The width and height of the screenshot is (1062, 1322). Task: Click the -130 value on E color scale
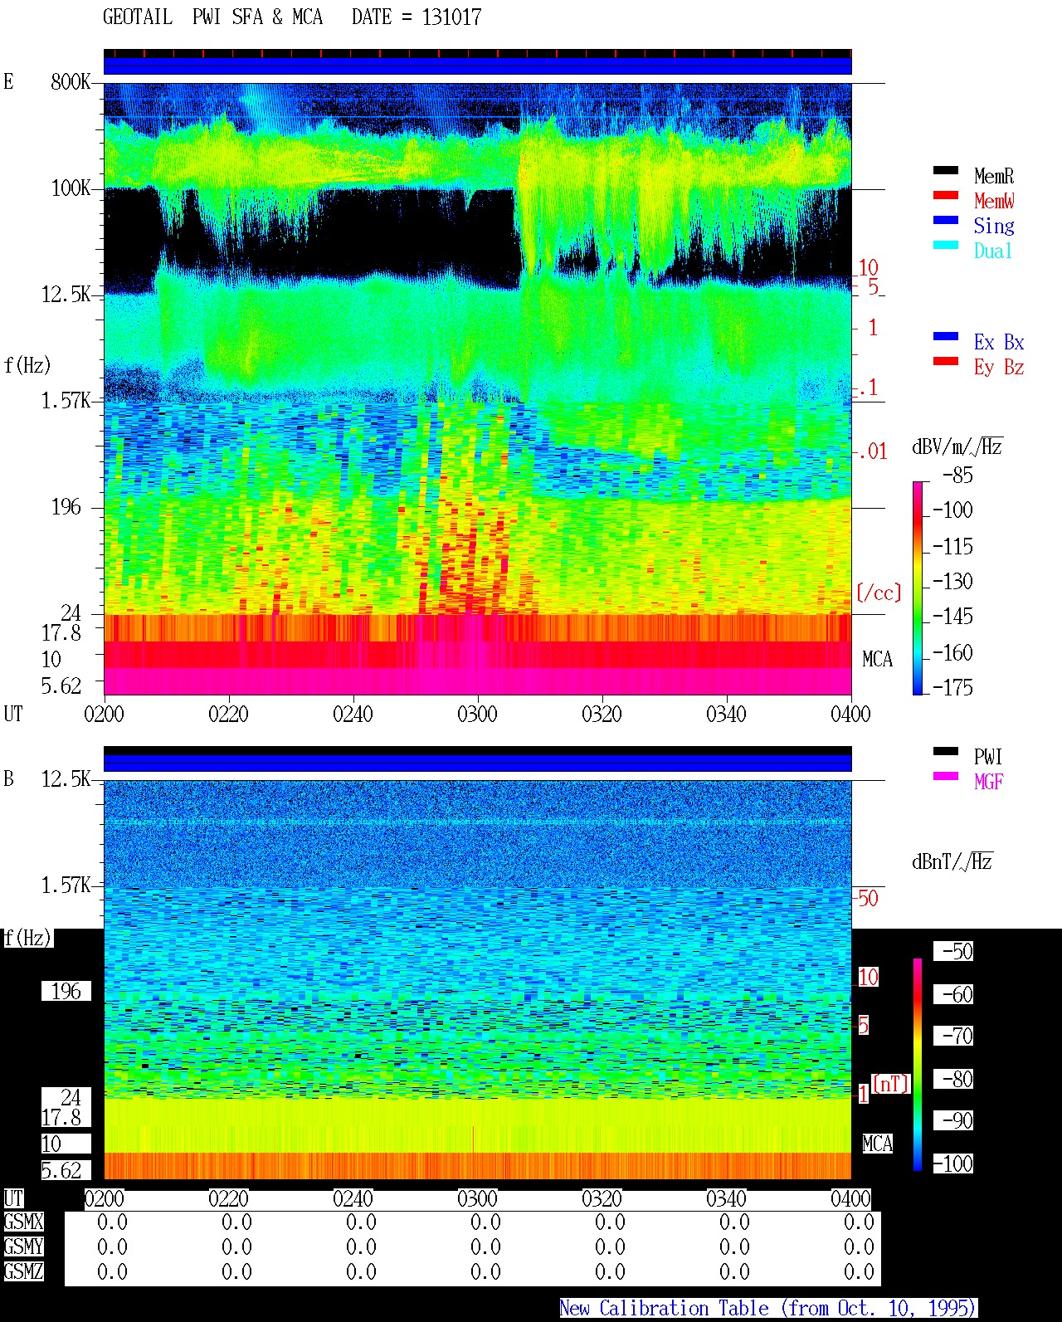(952, 582)
